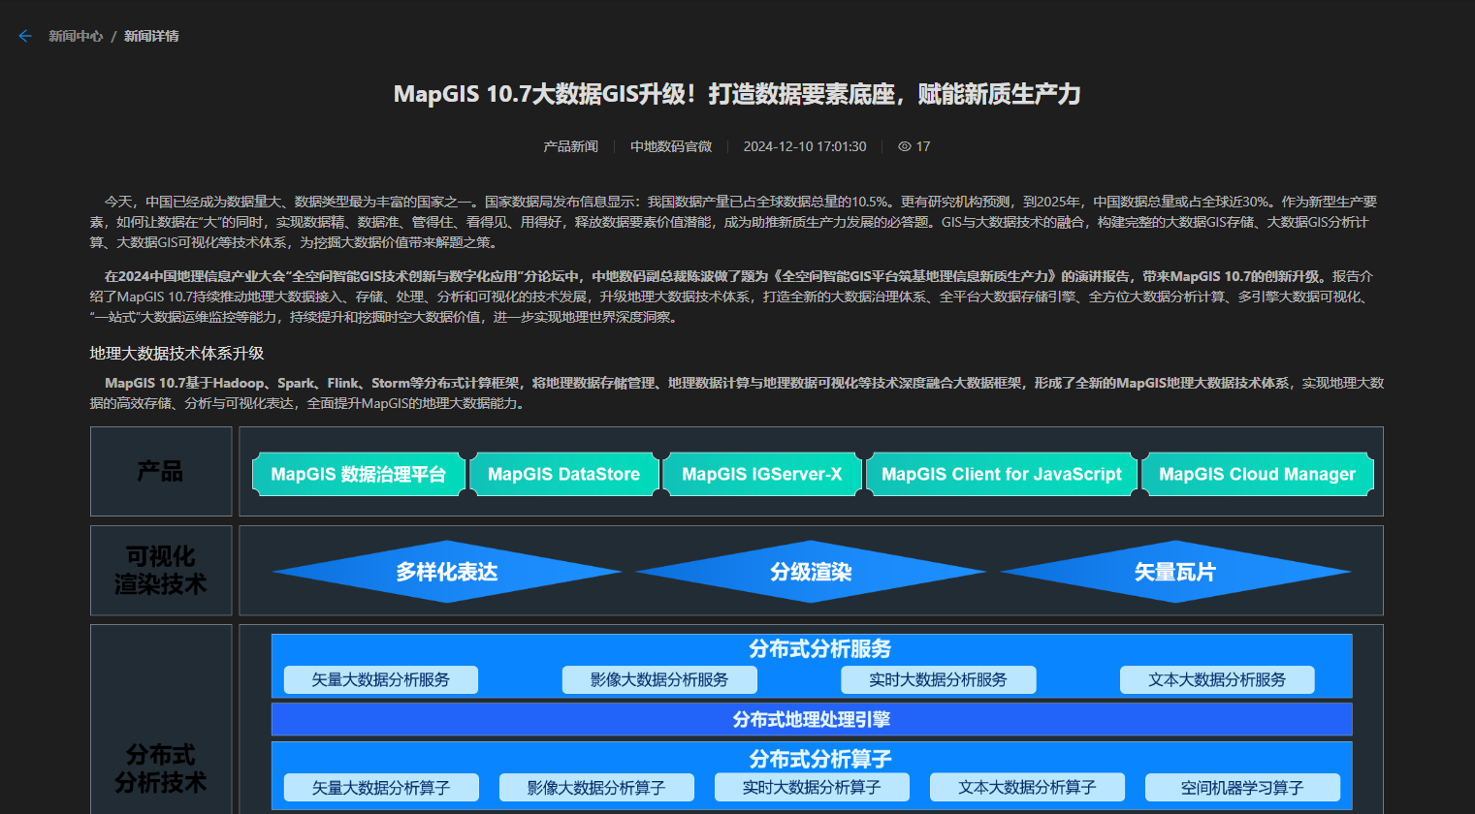Click the 影像大数据分析服务 box
The image size is (1475, 814).
click(x=659, y=679)
